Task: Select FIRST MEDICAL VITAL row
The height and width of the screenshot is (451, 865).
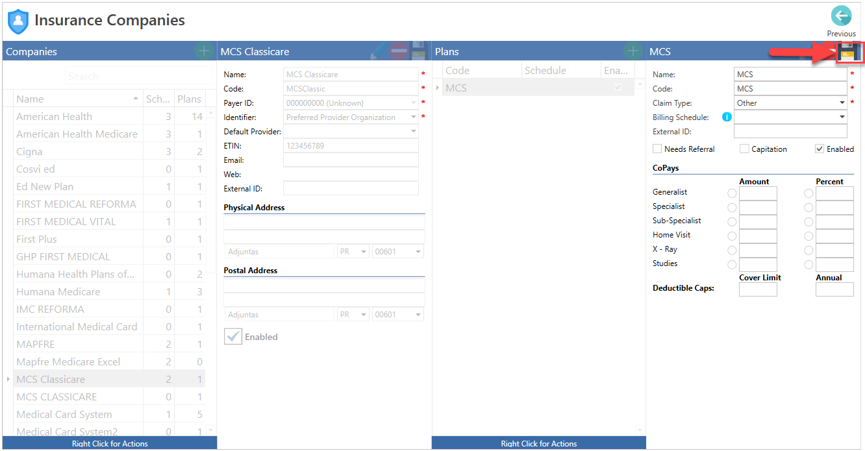Action: coord(109,221)
